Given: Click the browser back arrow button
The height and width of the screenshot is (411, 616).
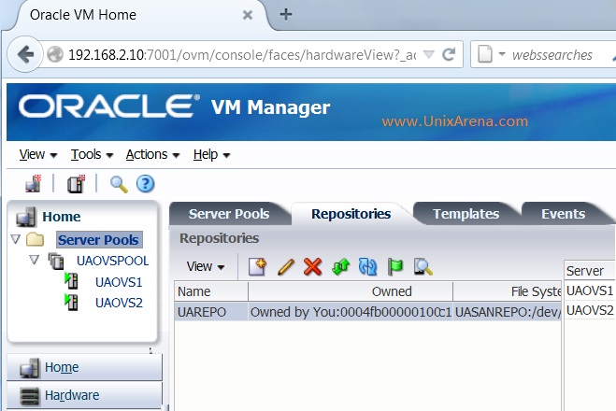Looking at the screenshot, I should [x=25, y=54].
